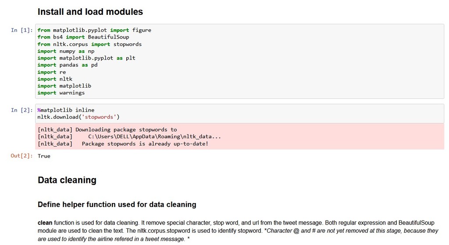Click the True output text
This screenshot has height=245, width=449.
point(44,156)
